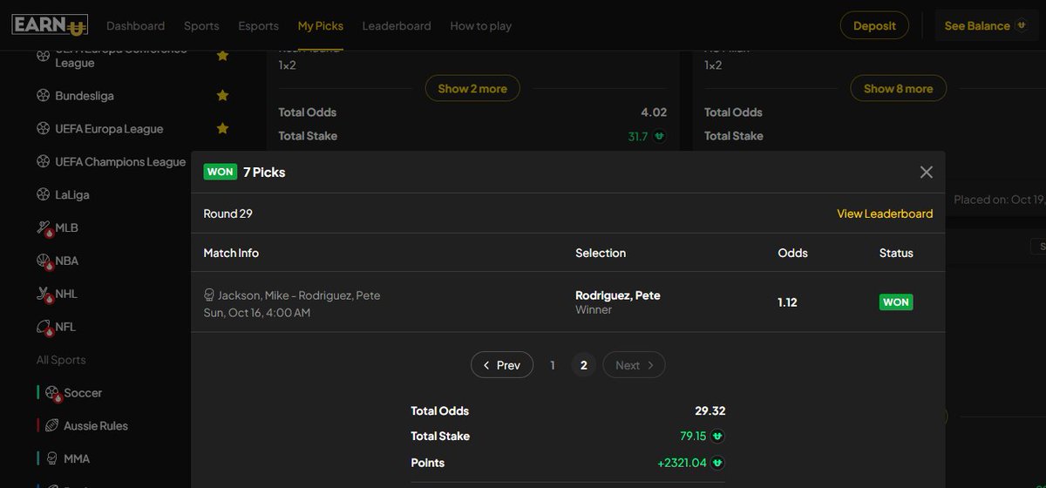
Task: Select page 2 of picks
Action: point(583,365)
